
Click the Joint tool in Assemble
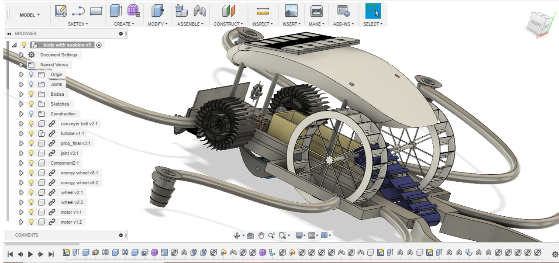tap(200, 11)
